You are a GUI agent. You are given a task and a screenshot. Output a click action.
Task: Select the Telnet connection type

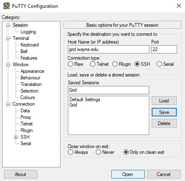click(x=92, y=64)
